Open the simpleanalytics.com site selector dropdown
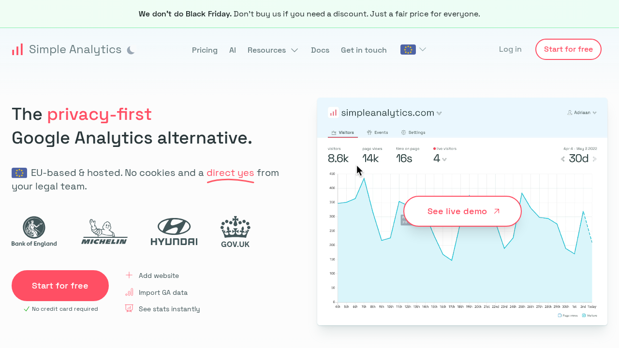This screenshot has height=348, width=619. 388,113
